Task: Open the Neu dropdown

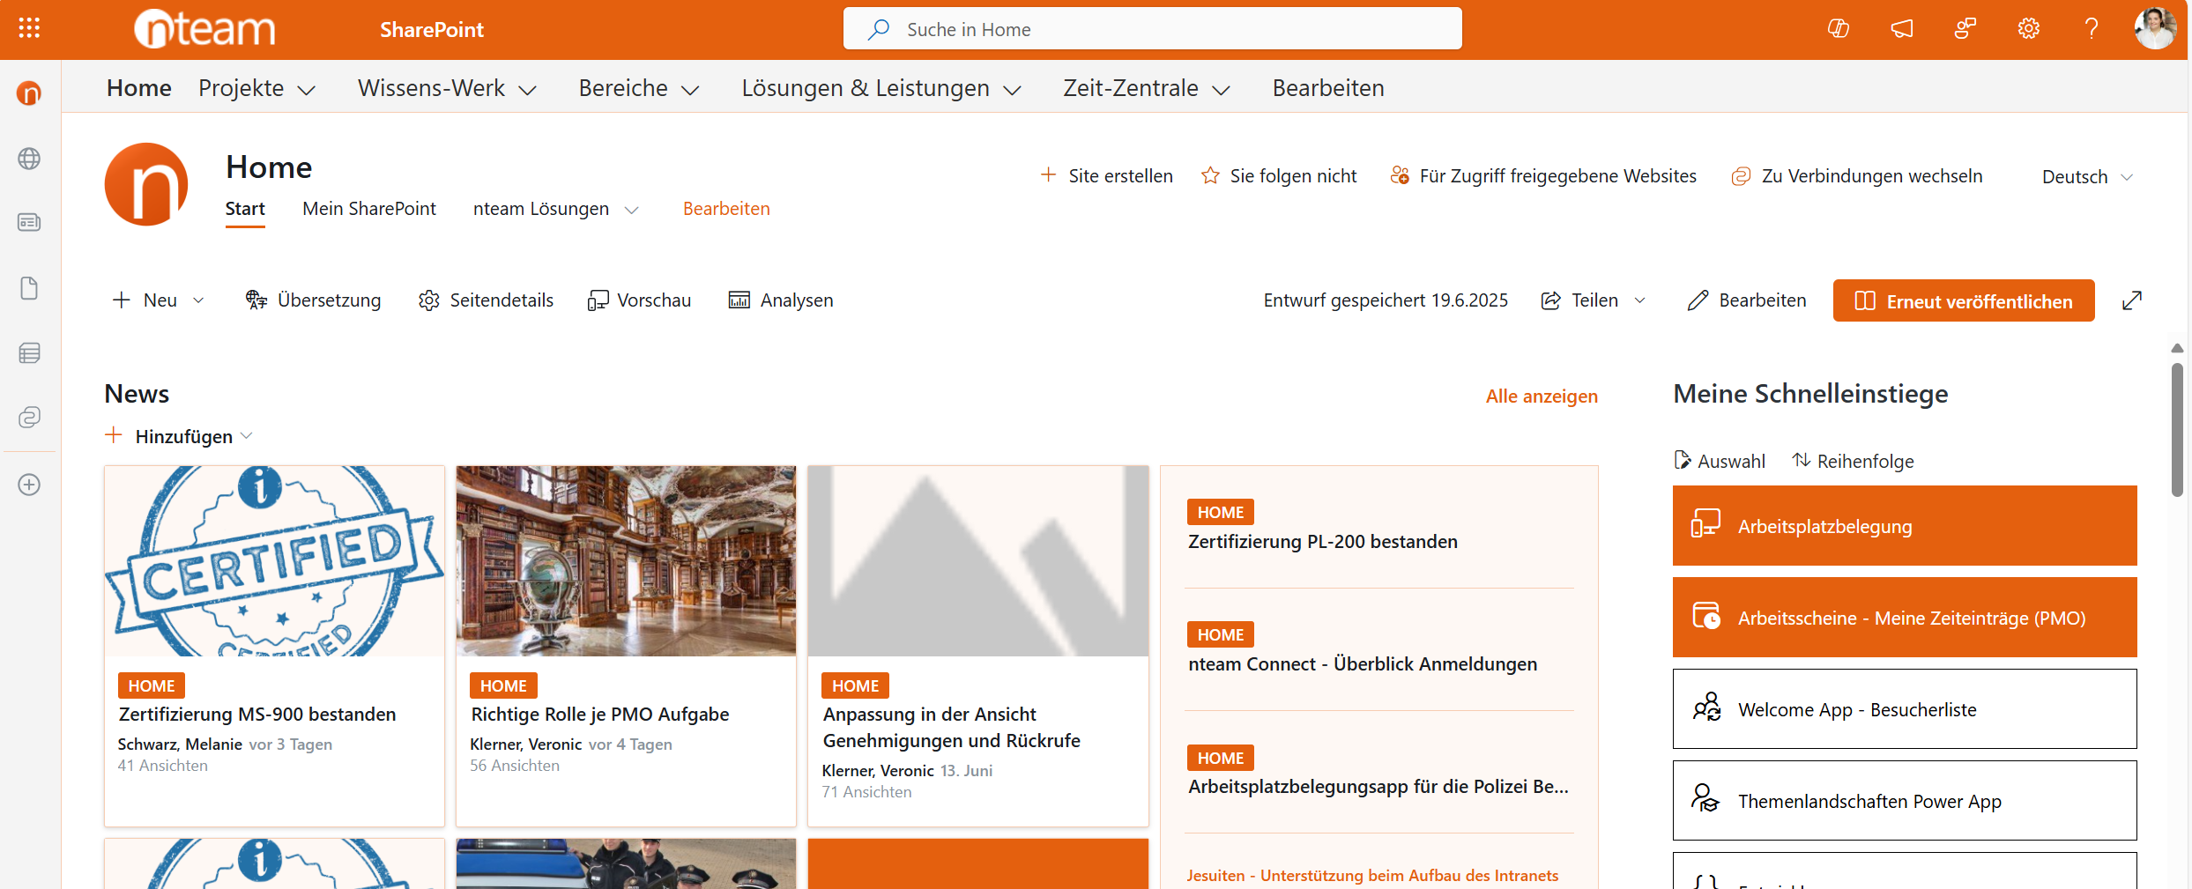Action: [159, 300]
